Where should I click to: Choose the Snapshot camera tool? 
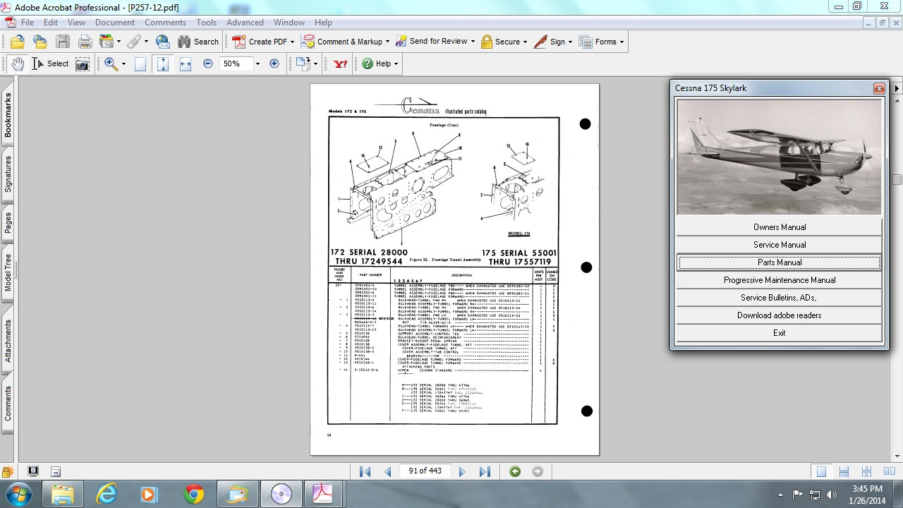point(83,64)
